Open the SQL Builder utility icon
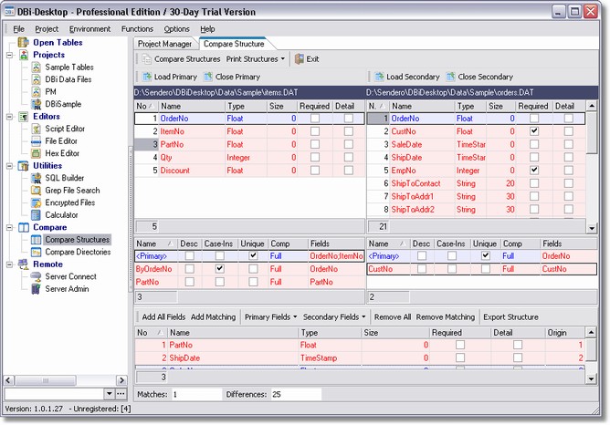This screenshot has width=610, height=425. [x=37, y=177]
